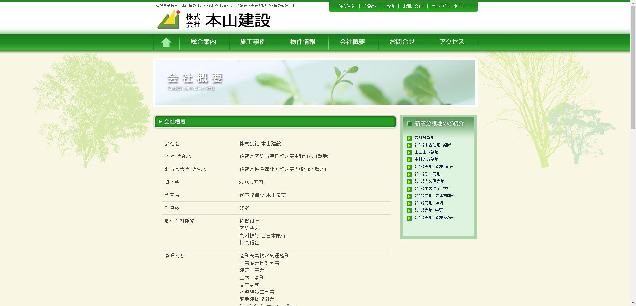
Task: Open the 【101】中古住宅 嬉野 listing
Action: pyautogui.click(x=432, y=145)
